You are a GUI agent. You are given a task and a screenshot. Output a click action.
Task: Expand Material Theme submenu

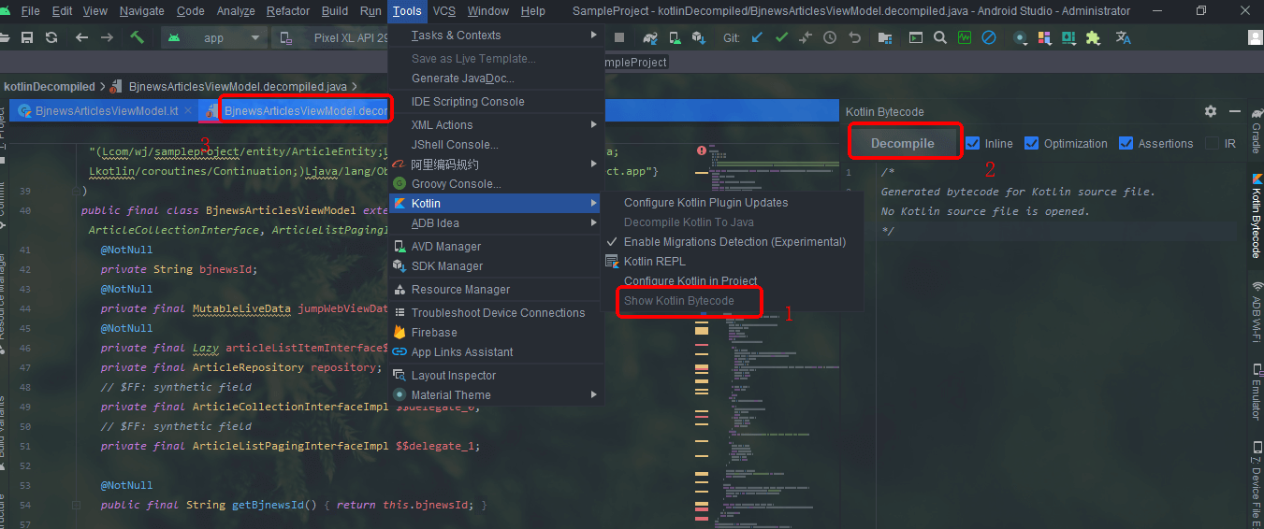(496, 395)
